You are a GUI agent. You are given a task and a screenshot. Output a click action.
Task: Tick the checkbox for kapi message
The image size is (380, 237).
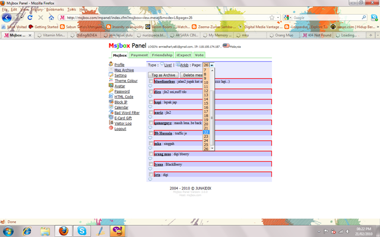pyautogui.click(x=151, y=102)
